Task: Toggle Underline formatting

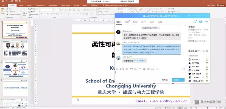Action: pos(48,14)
